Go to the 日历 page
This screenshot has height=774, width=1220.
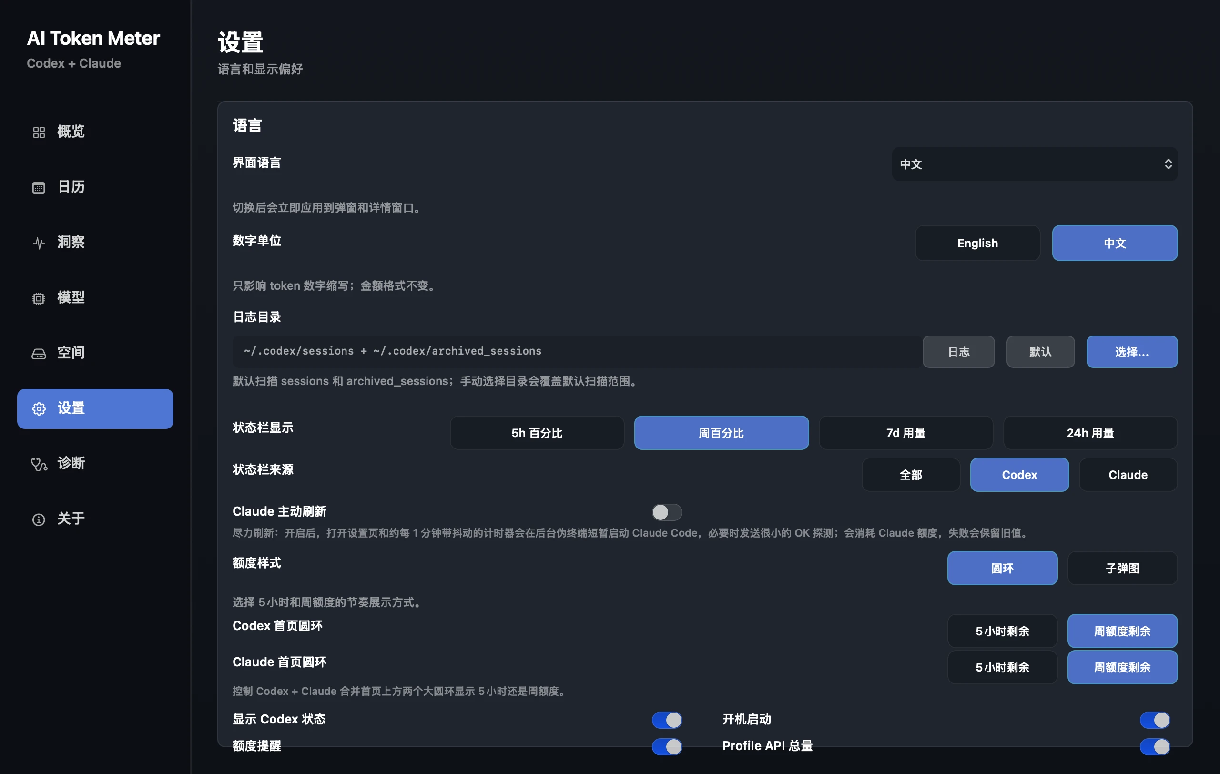tap(95, 187)
